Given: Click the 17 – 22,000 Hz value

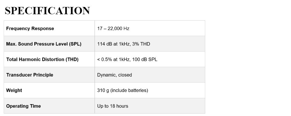Looking at the screenshot, I should pos(113,28).
